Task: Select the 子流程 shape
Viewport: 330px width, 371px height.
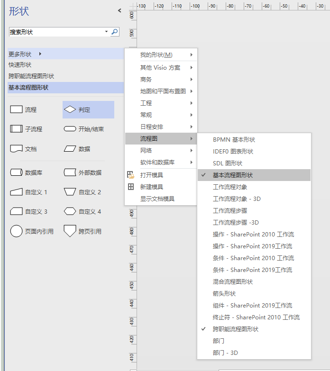Action: [26, 129]
